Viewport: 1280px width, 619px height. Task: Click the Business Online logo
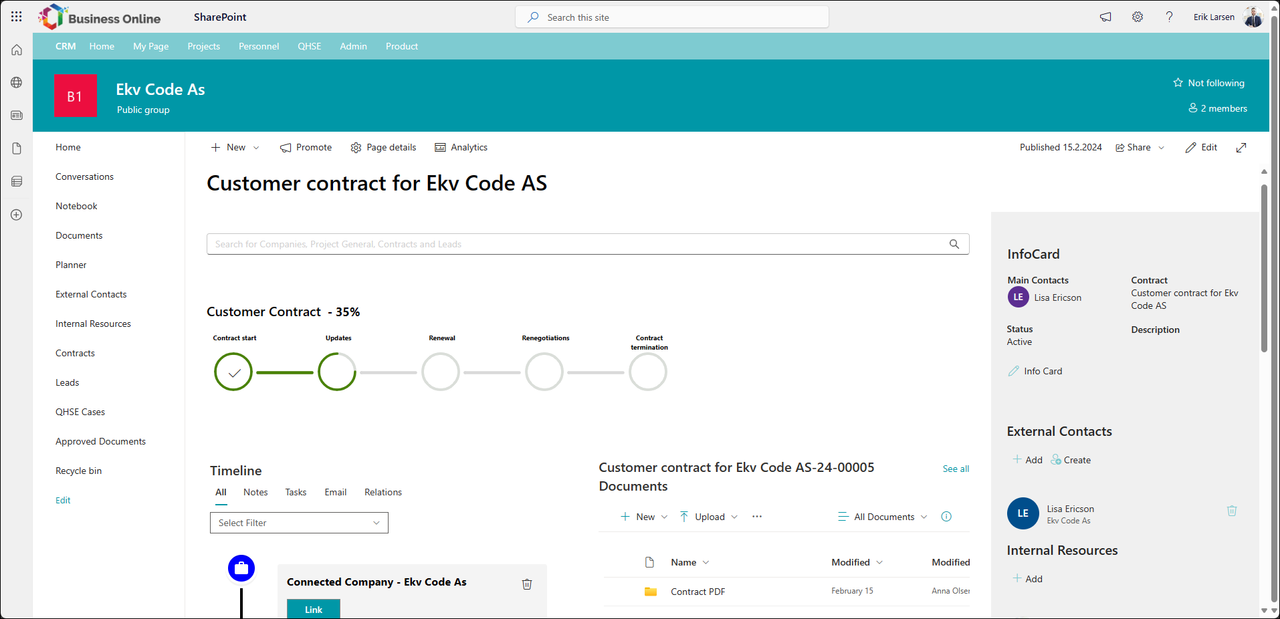100,17
